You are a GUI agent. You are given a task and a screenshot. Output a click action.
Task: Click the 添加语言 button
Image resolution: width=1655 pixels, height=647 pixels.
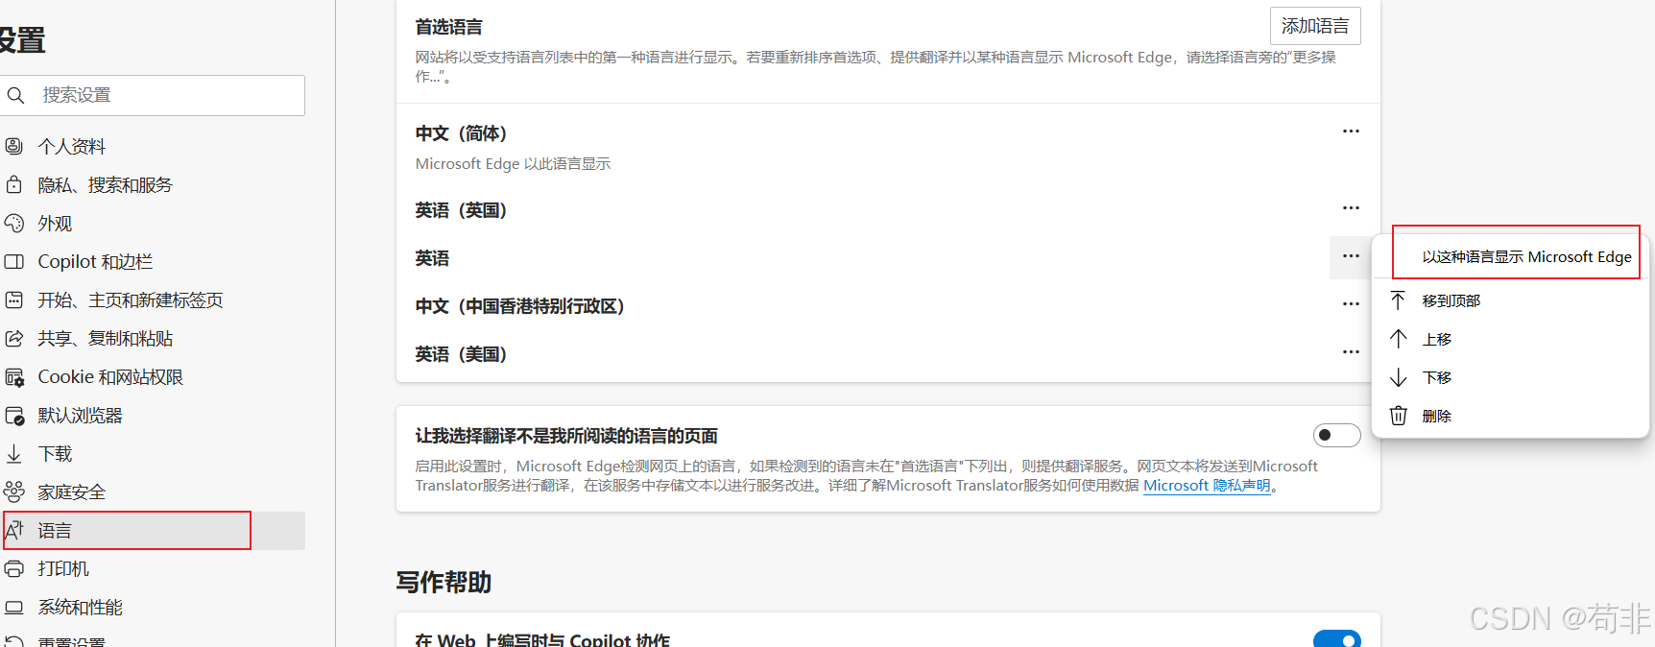(1315, 26)
